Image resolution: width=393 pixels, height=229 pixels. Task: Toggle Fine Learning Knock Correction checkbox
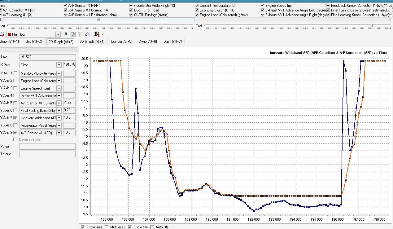click(x=328, y=15)
